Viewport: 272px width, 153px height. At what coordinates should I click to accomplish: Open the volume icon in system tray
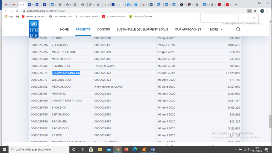click(x=249, y=149)
